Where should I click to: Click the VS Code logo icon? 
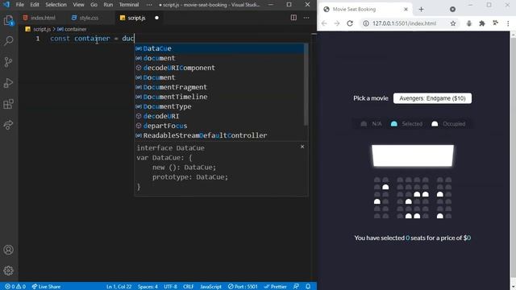click(6, 5)
